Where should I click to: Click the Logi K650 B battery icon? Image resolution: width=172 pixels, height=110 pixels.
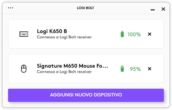122,34
